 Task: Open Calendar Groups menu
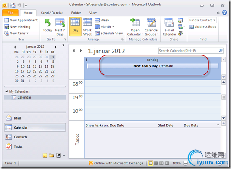151,27
